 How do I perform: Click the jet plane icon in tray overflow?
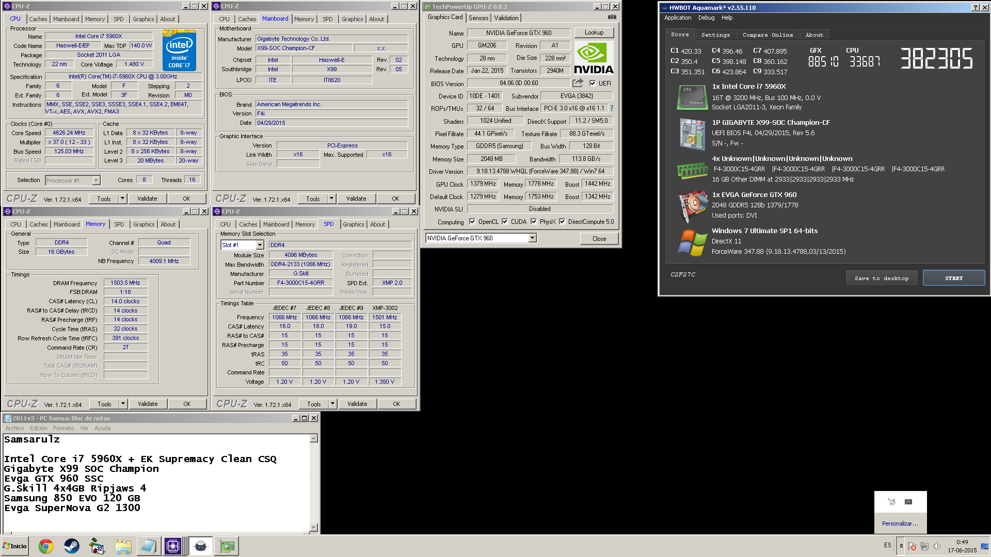[891, 502]
